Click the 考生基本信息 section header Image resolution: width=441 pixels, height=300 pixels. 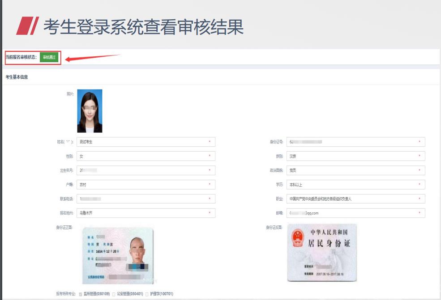click(x=17, y=77)
